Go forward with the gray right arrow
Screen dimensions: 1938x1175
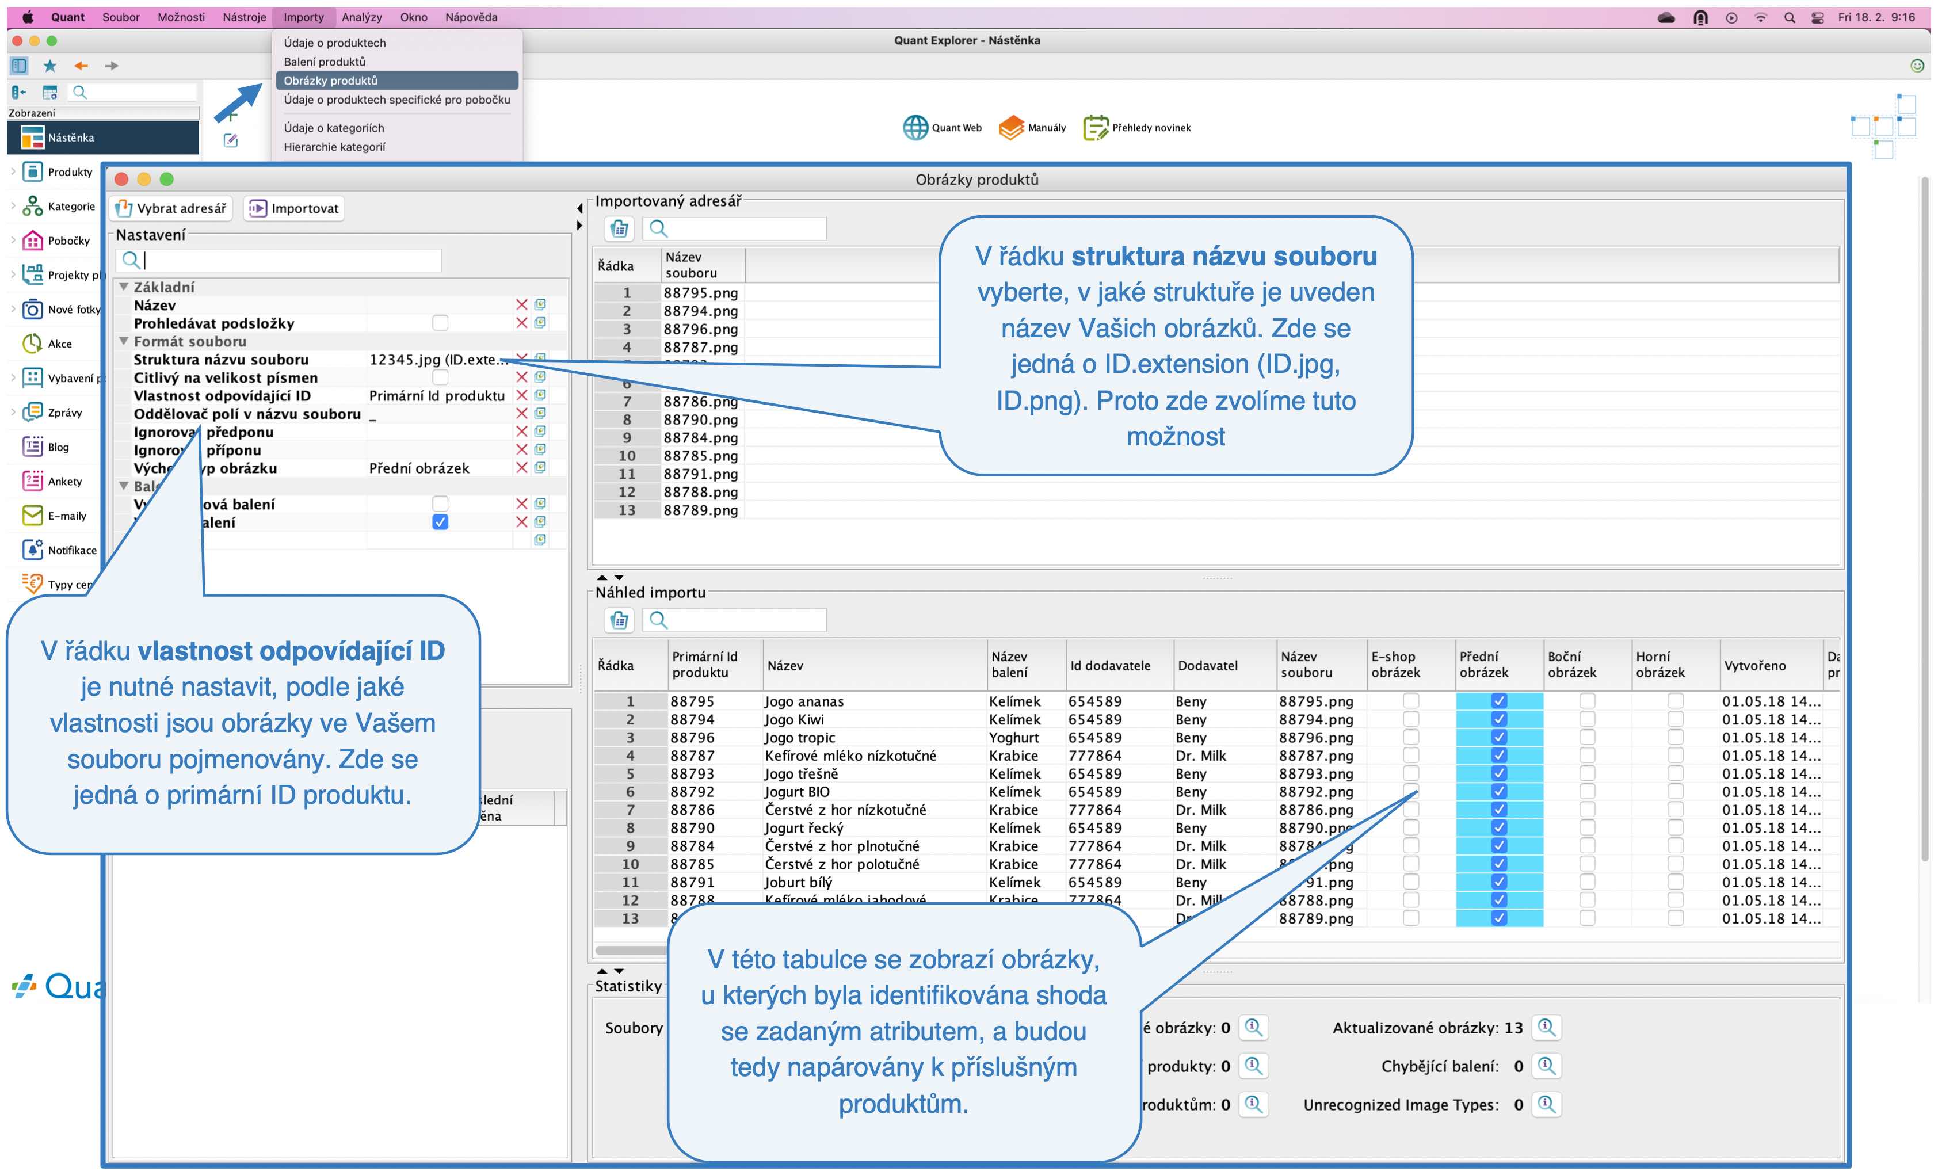pyautogui.click(x=112, y=66)
